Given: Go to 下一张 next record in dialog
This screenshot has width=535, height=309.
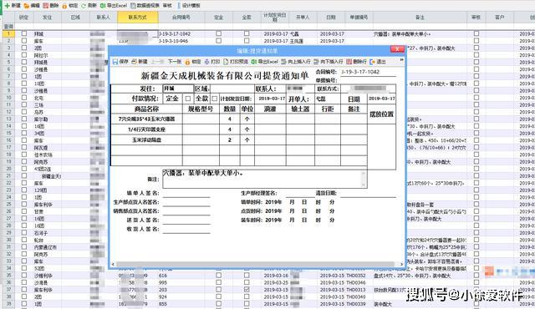Looking at the screenshot, I should coord(175,62).
